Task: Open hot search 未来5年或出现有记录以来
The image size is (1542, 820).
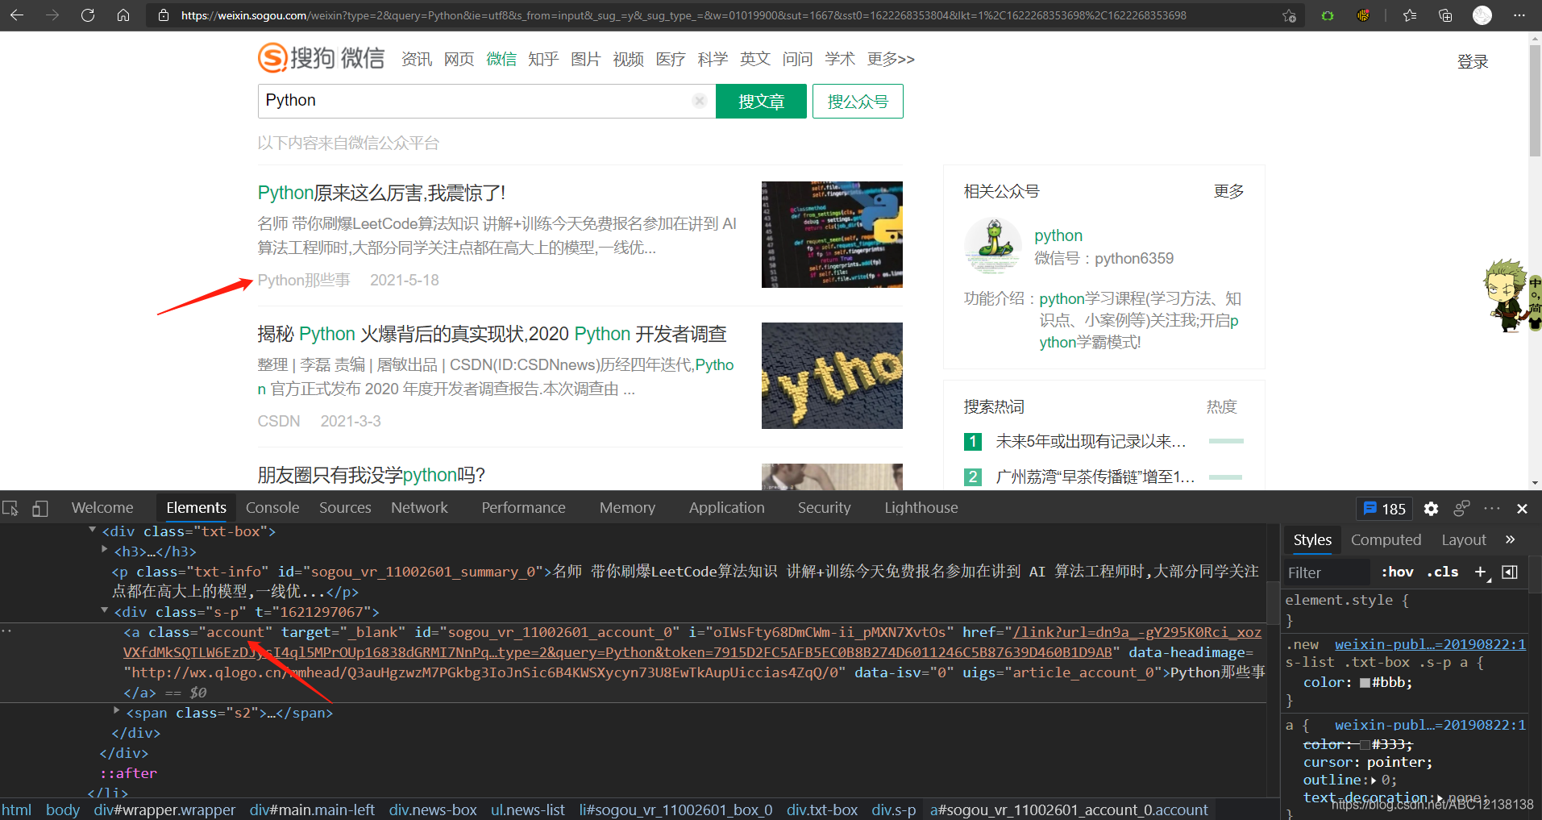Action: 1091,441
